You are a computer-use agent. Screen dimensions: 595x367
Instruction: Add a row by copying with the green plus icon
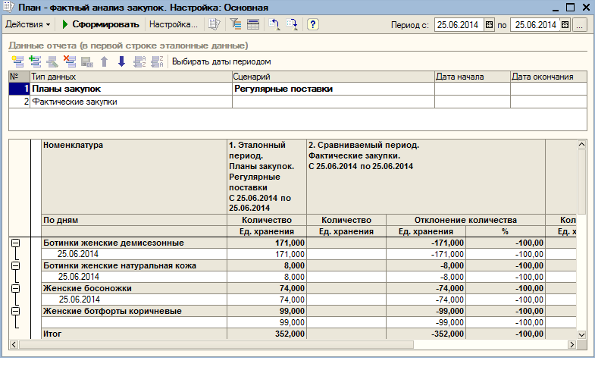click(x=35, y=61)
